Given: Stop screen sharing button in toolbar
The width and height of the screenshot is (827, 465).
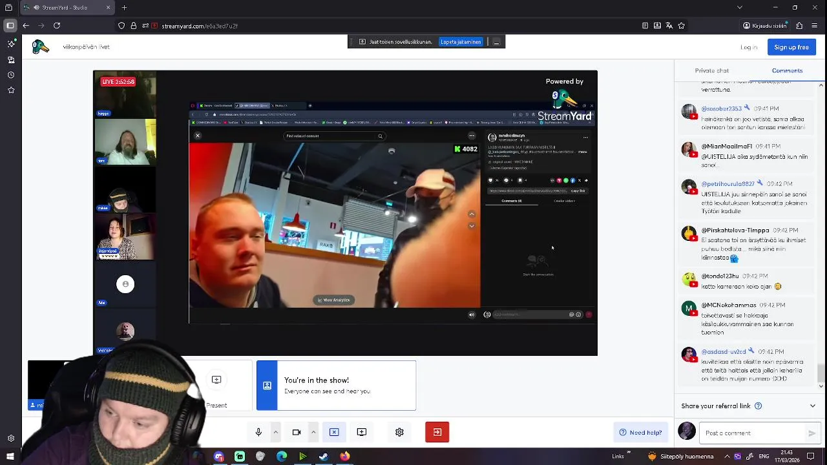Looking at the screenshot, I should (334, 432).
